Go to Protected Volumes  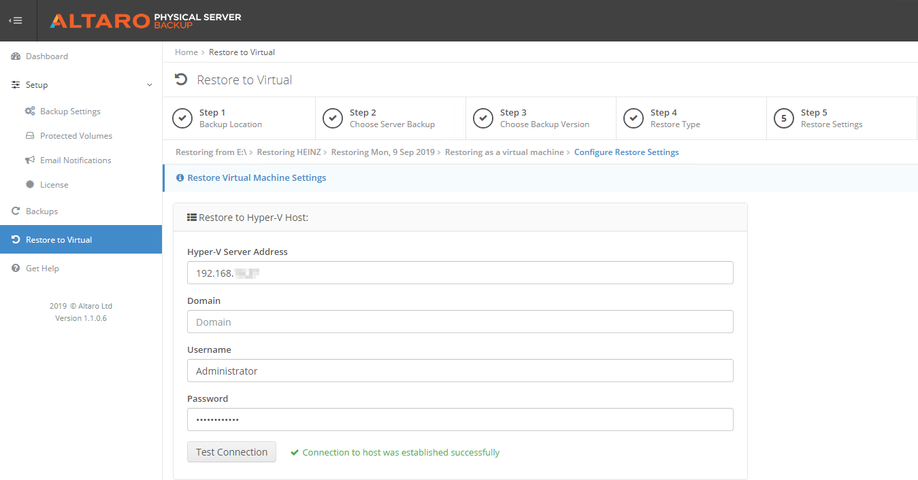point(76,136)
